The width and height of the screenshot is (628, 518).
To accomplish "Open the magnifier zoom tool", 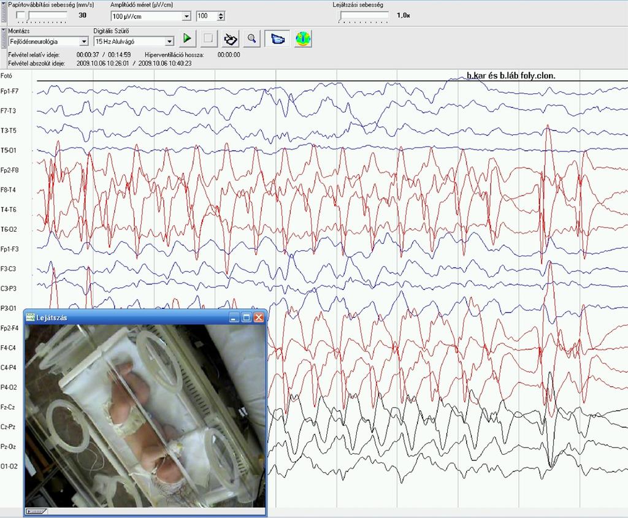I will (x=251, y=39).
